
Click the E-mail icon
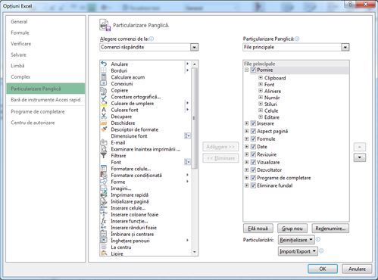coord(104,142)
